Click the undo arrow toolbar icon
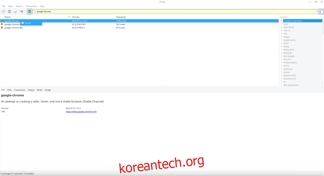 pos(21,11)
